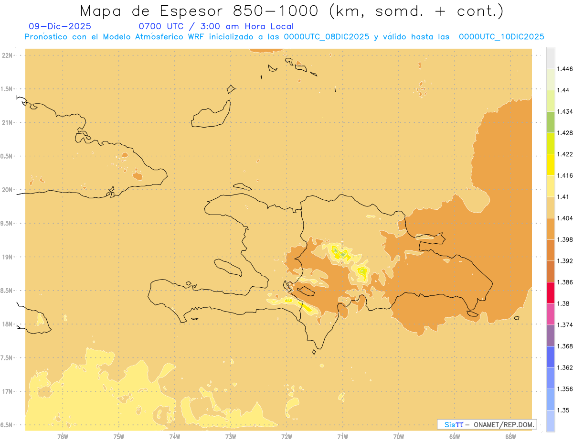Click the latitude label '22N'

7,55
